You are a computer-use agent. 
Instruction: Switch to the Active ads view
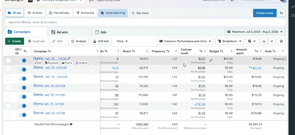coord(85,13)
